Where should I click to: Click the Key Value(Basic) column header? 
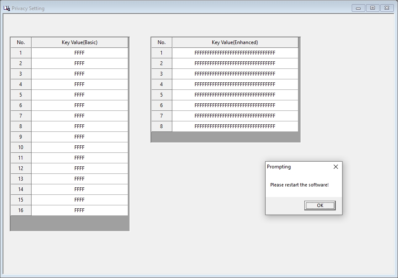[79, 42]
